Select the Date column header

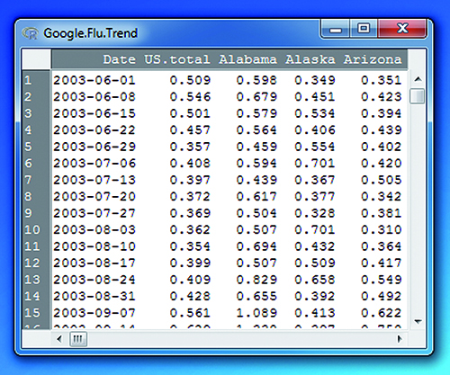pos(119,59)
